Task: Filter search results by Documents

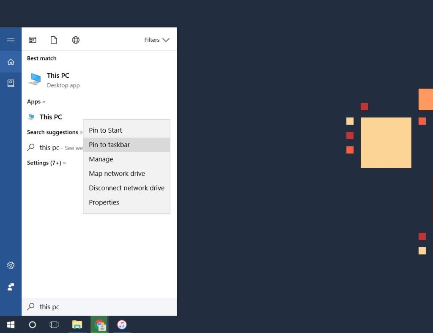Action: (54, 40)
